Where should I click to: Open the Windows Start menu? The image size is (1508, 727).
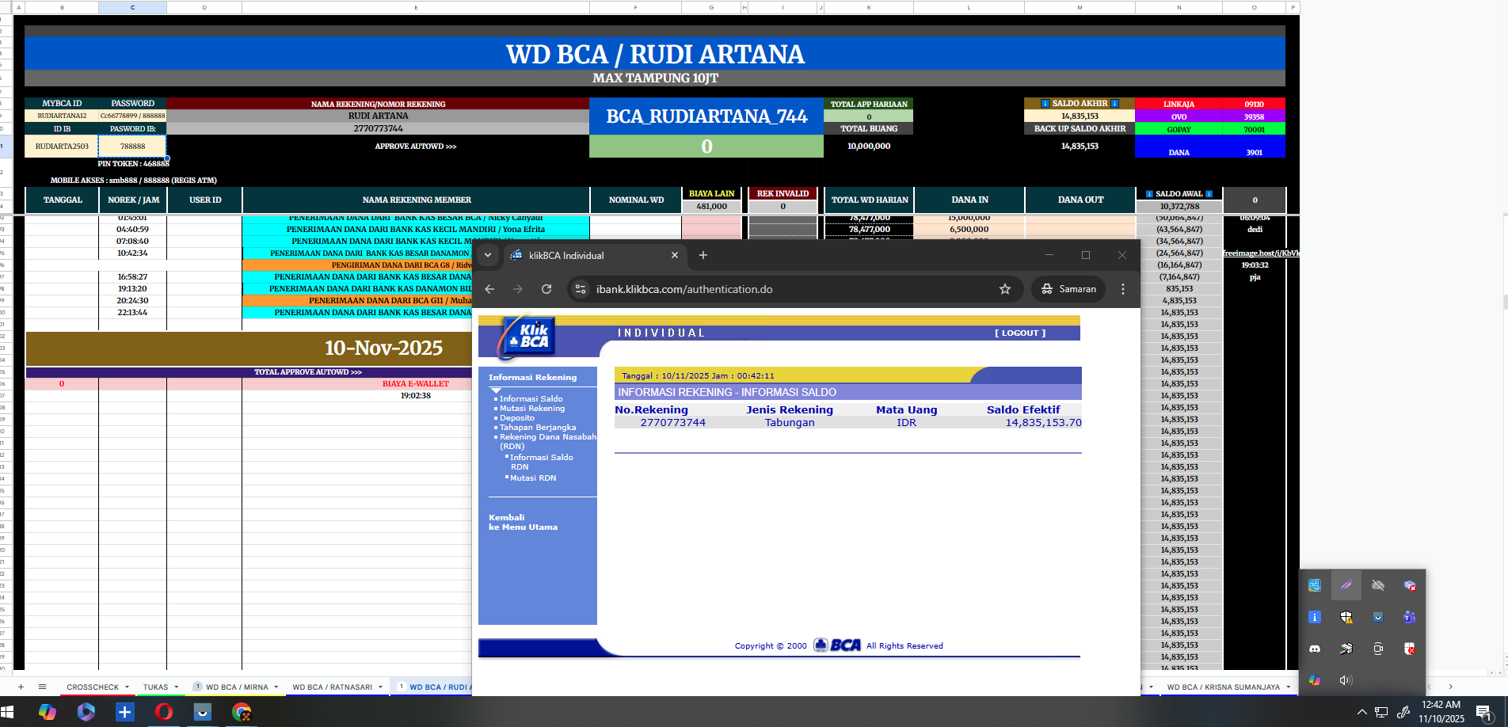pos(9,712)
